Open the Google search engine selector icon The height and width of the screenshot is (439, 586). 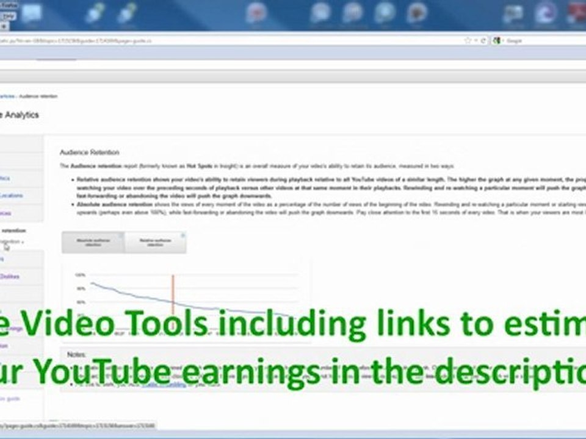(497, 40)
